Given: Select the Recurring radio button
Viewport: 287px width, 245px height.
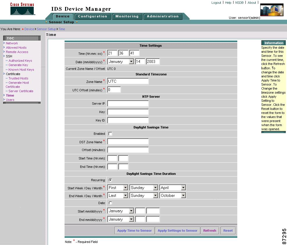Looking at the screenshot, I should click(110, 180).
